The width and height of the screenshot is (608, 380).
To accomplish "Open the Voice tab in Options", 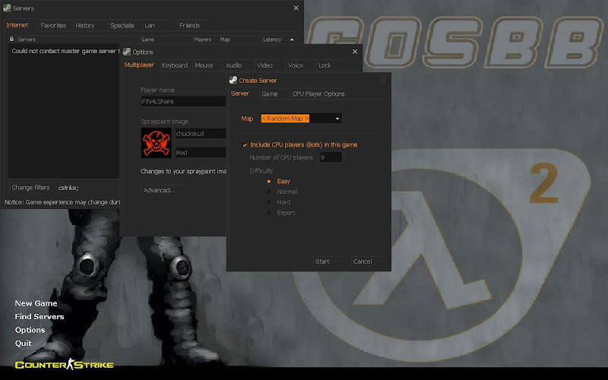I will [x=295, y=65].
